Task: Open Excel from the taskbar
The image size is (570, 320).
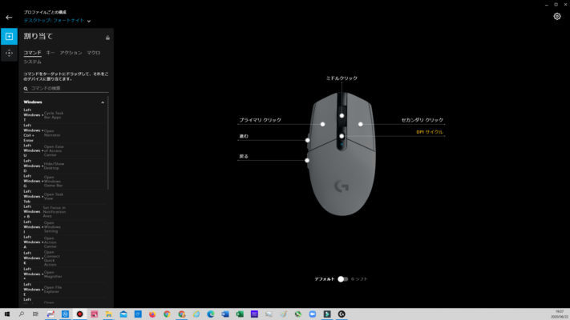Action: coord(240,314)
